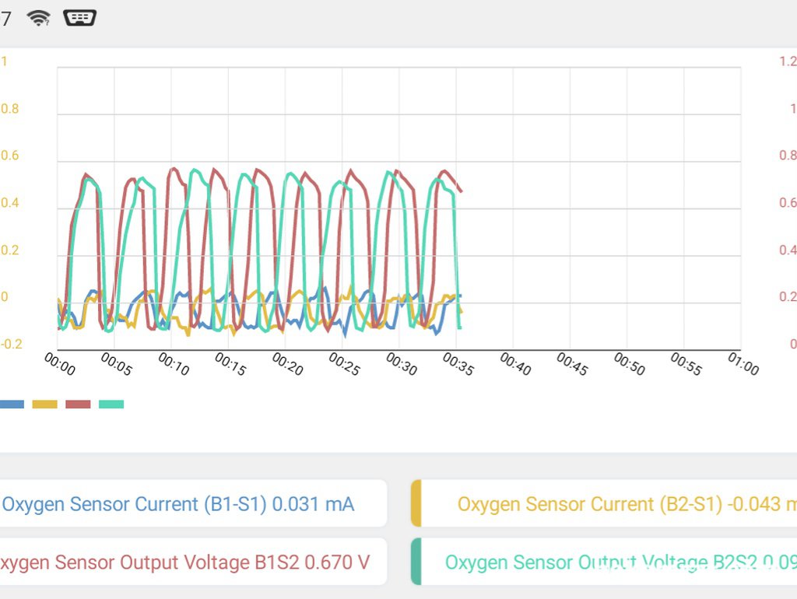Select Oxygen Sensor Current (B2-S1) card
This screenshot has width=797, height=599.
click(x=604, y=503)
